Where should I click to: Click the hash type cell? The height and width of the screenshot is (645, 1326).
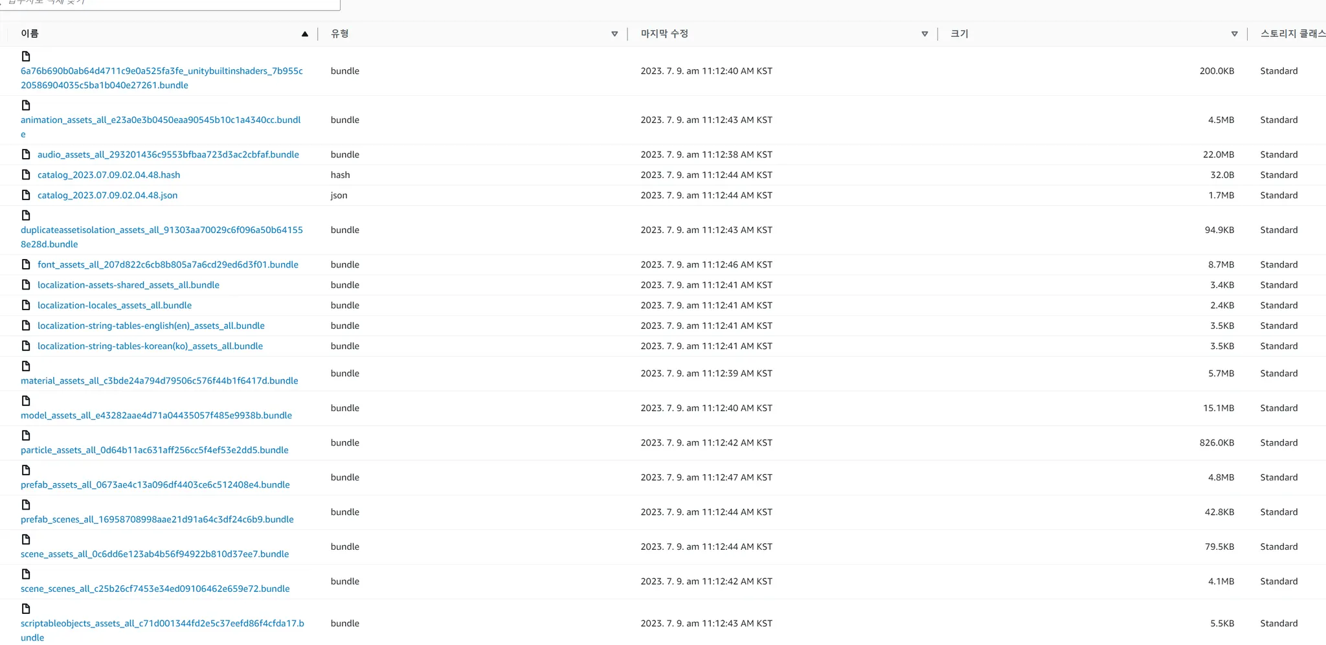pyautogui.click(x=341, y=175)
